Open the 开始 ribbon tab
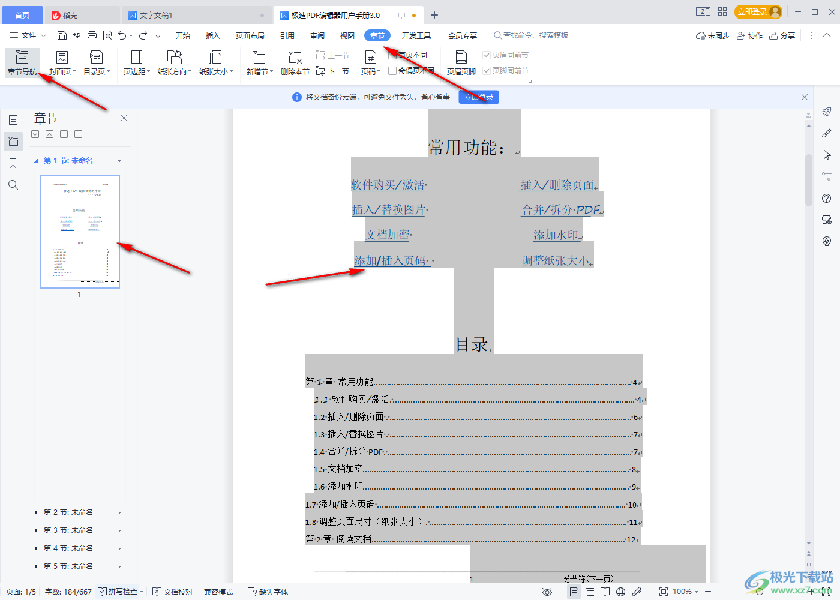Image resolution: width=840 pixels, height=600 pixels. coord(183,35)
